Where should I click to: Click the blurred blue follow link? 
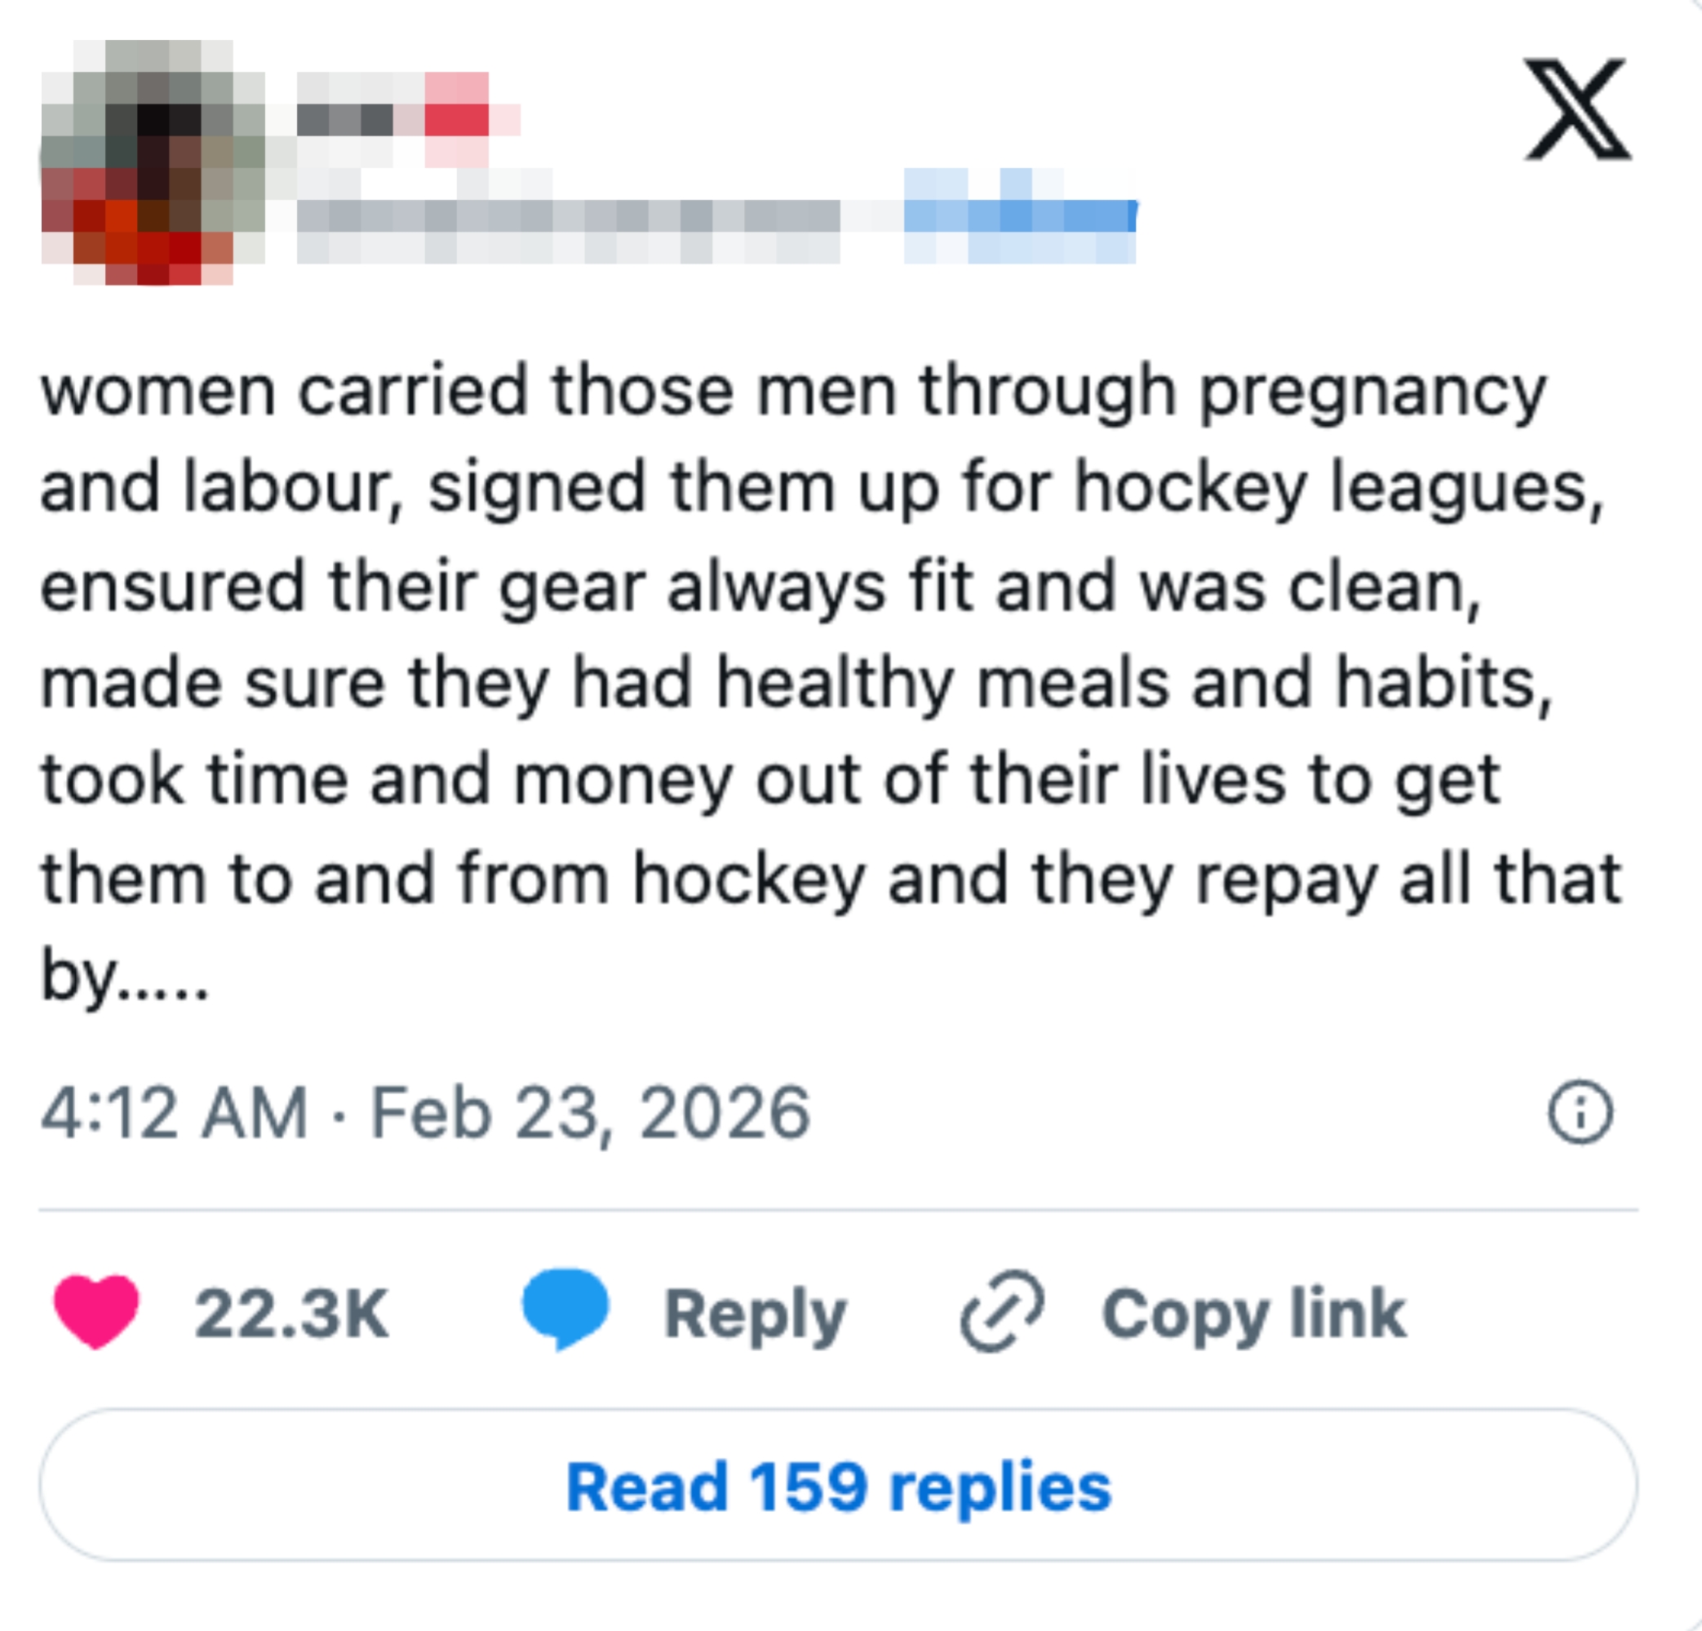click(x=1019, y=217)
